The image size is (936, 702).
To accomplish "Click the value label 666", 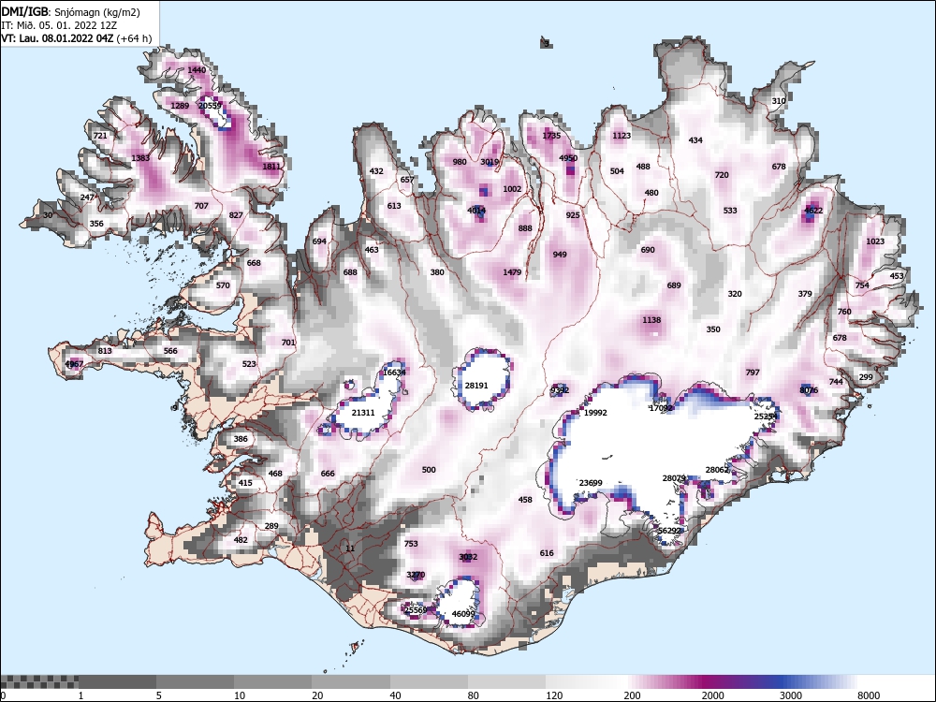I will pos(328,474).
